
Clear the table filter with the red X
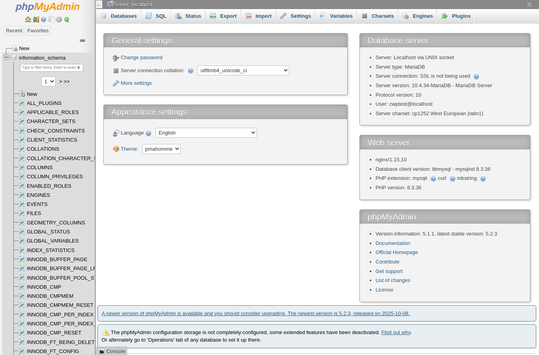(x=79, y=67)
